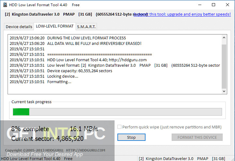This screenshot has height=161, width=235.
Task: Select the LOW-LEVEL FORMAT tab
Action: [x=55, y=26]
